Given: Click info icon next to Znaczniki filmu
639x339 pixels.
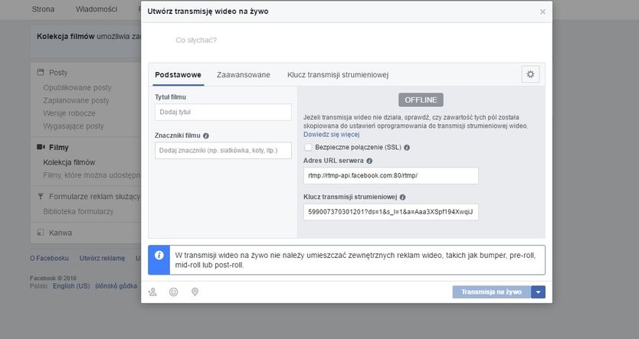Looking at the screenshot, I should pos(206,136).
